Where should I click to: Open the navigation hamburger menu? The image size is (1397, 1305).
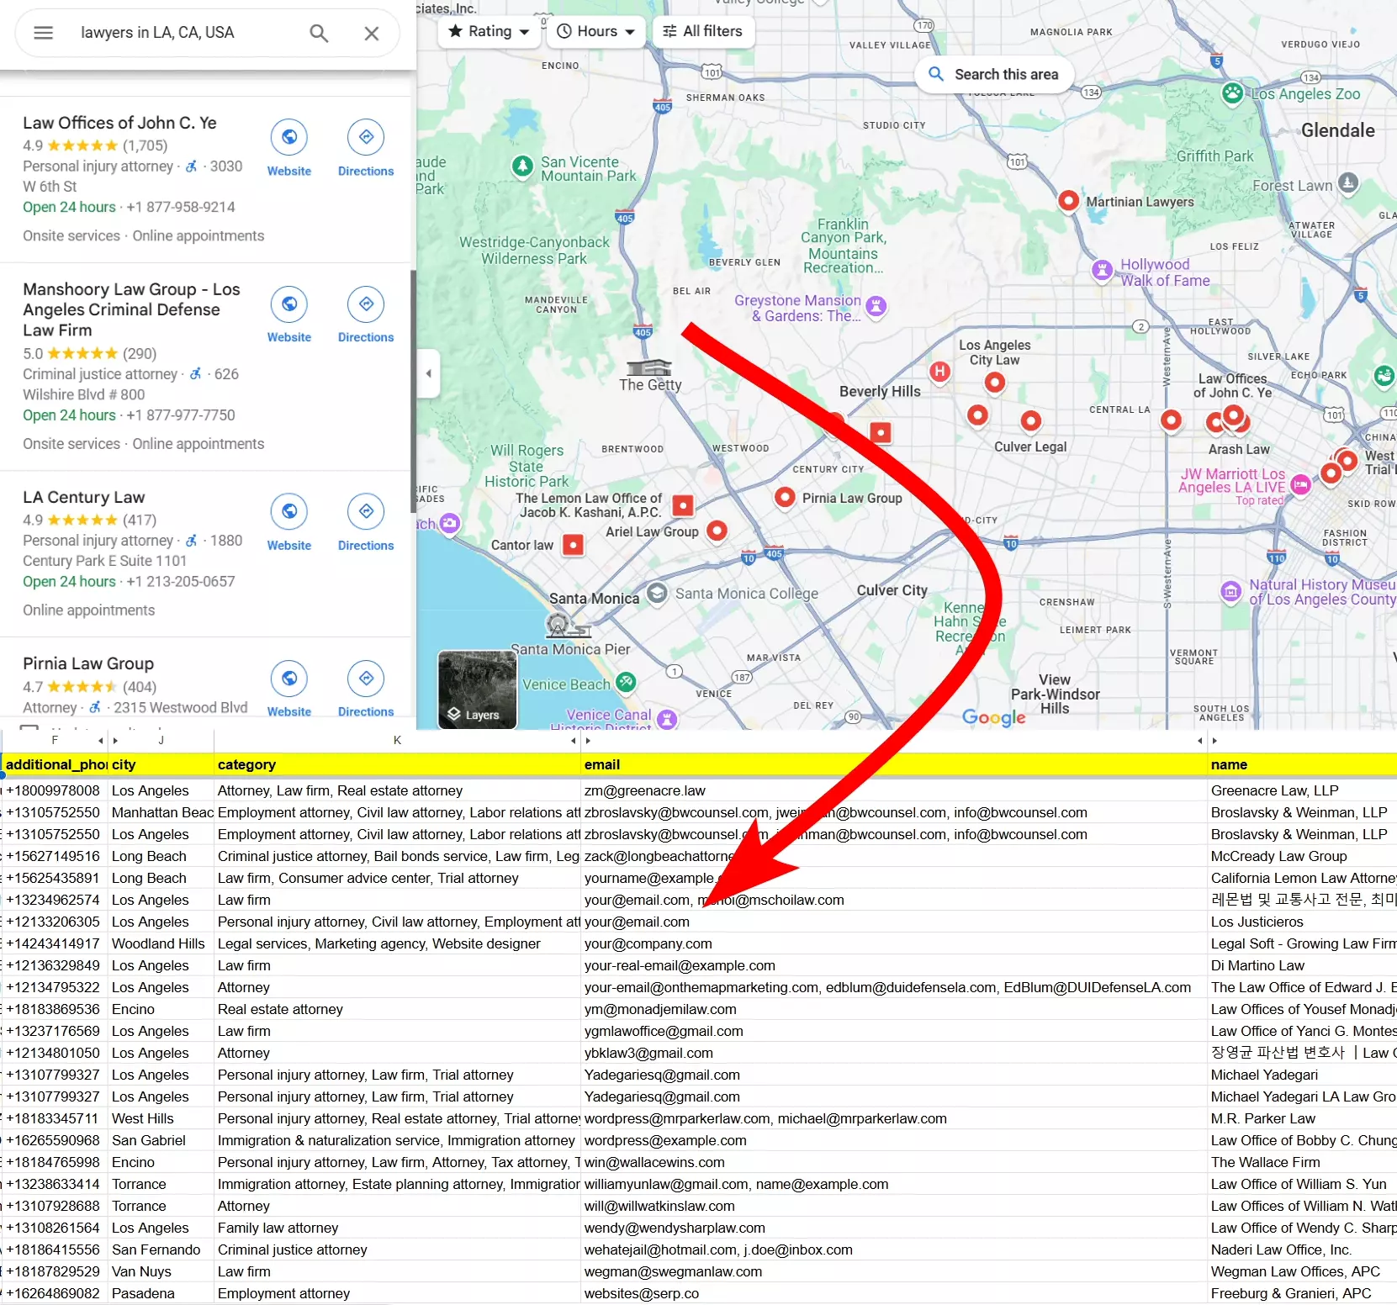pos(43,33)
